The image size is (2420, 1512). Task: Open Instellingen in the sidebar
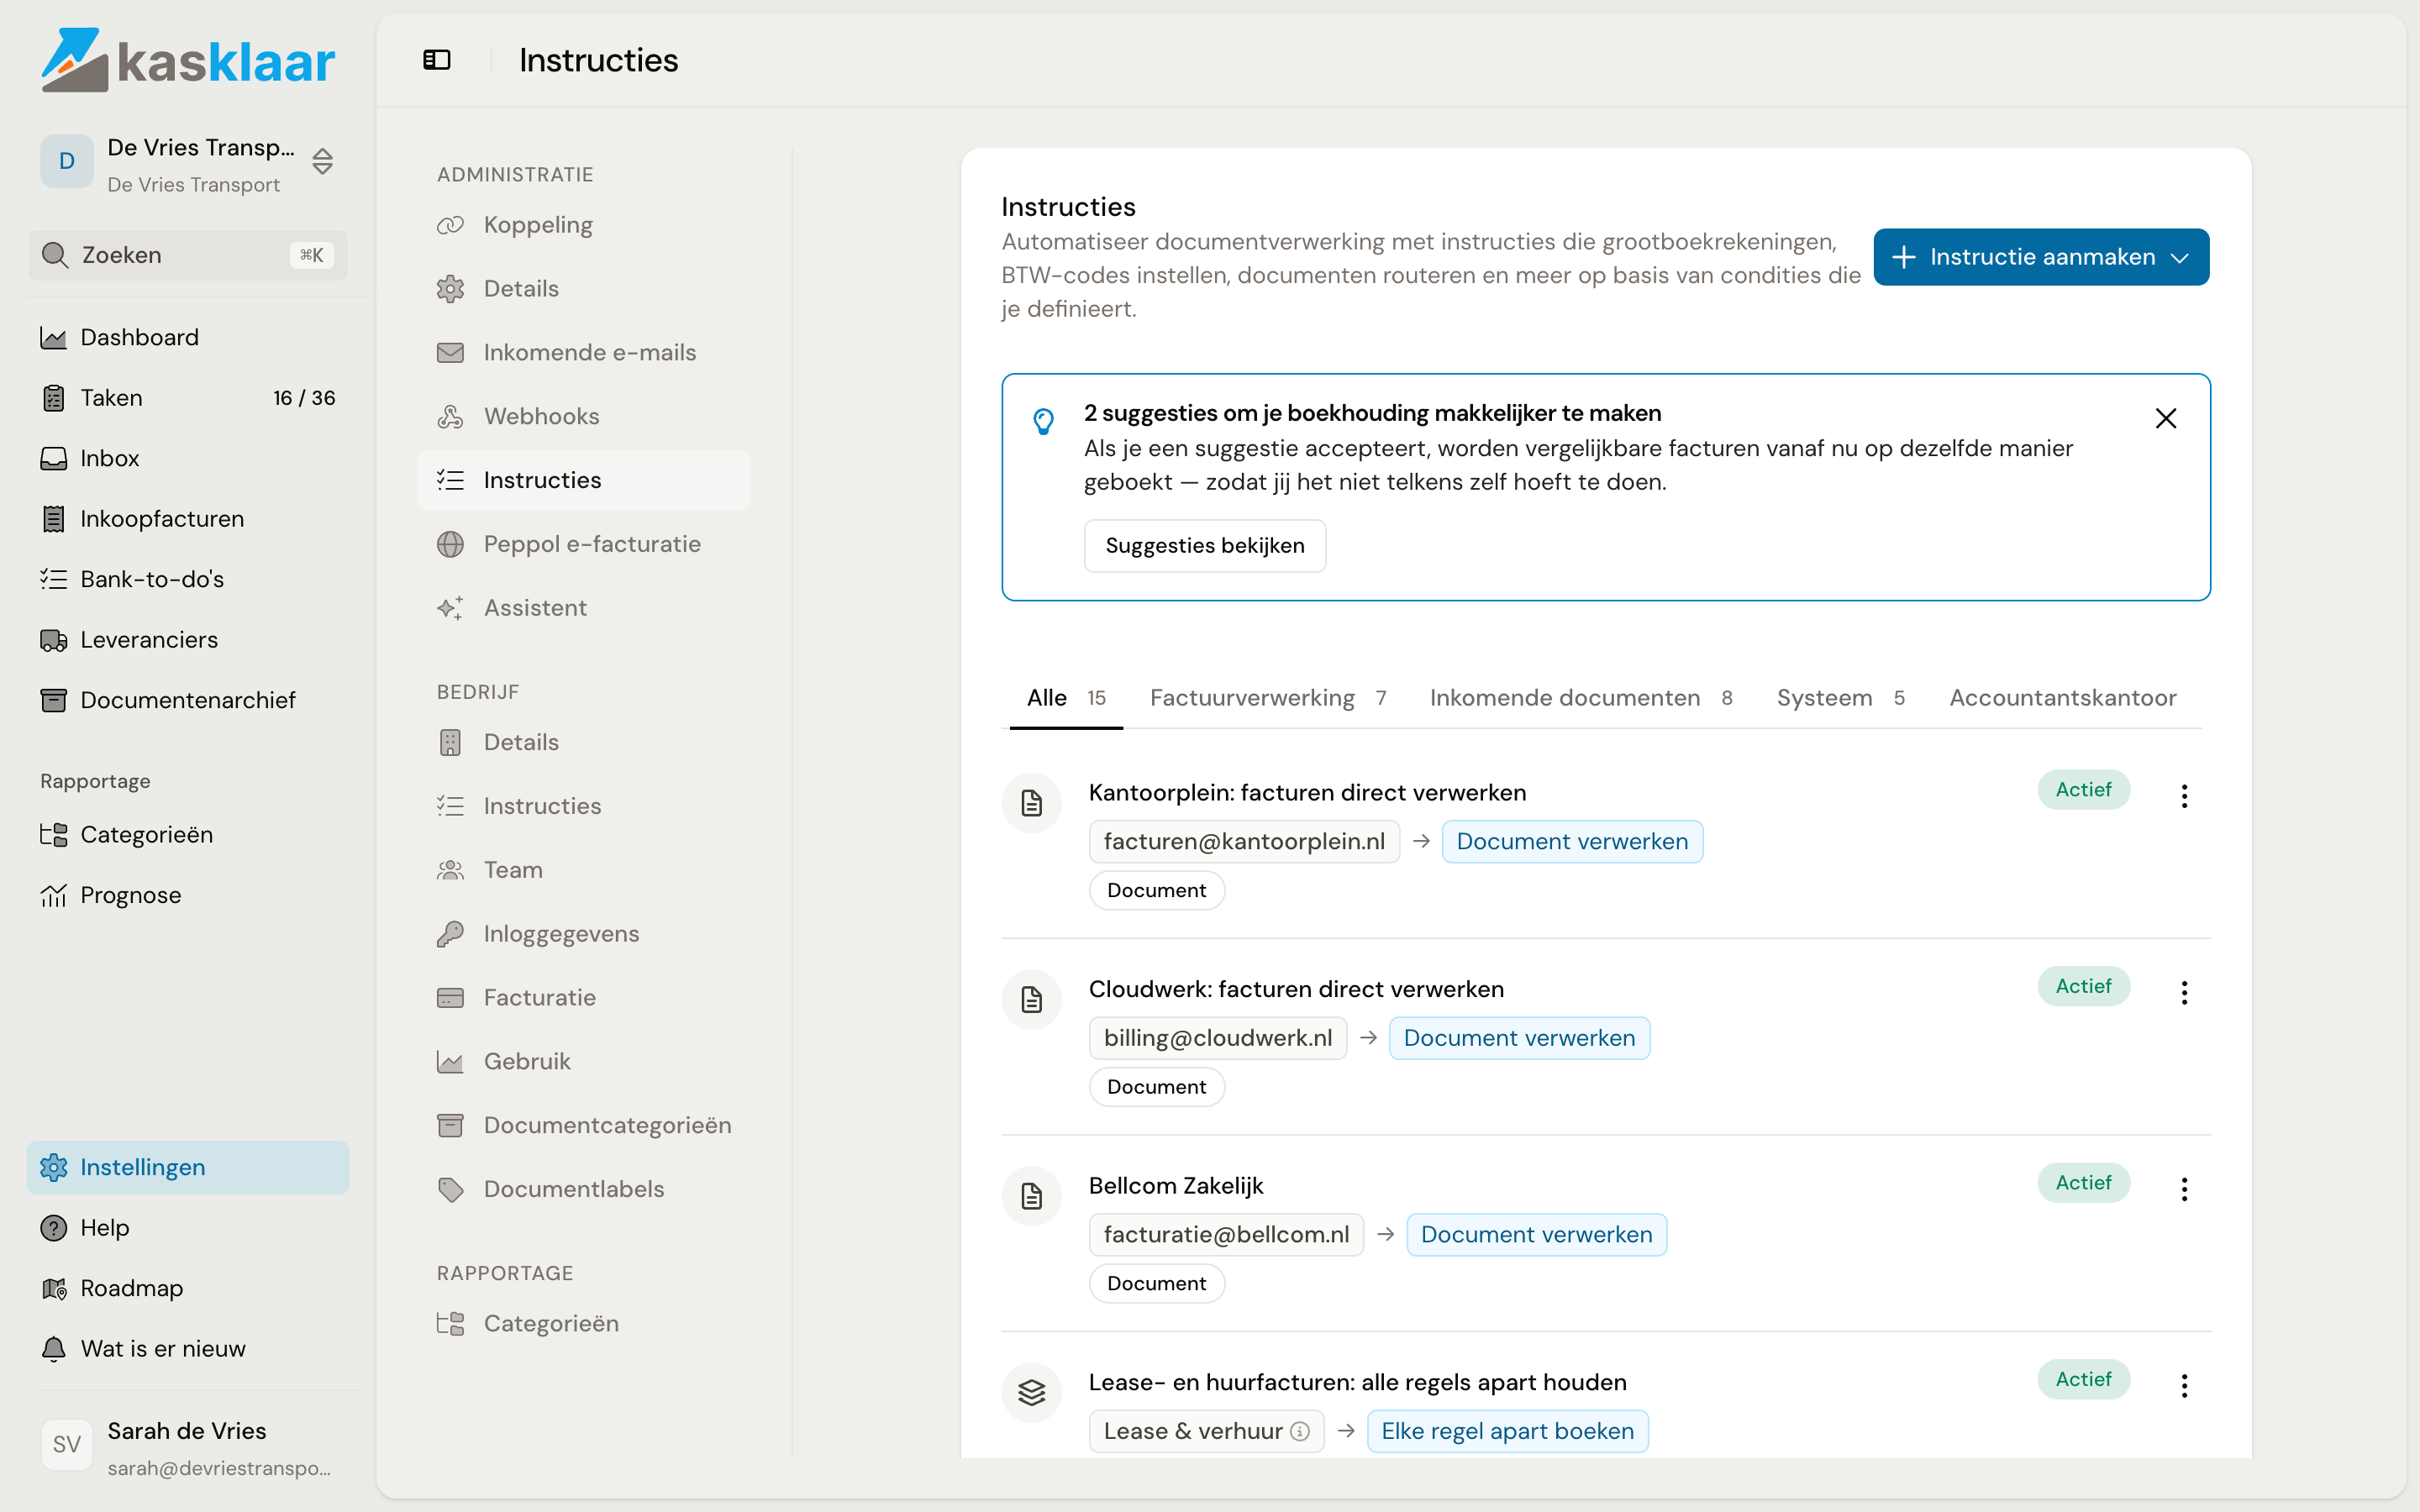(188, 1168)
